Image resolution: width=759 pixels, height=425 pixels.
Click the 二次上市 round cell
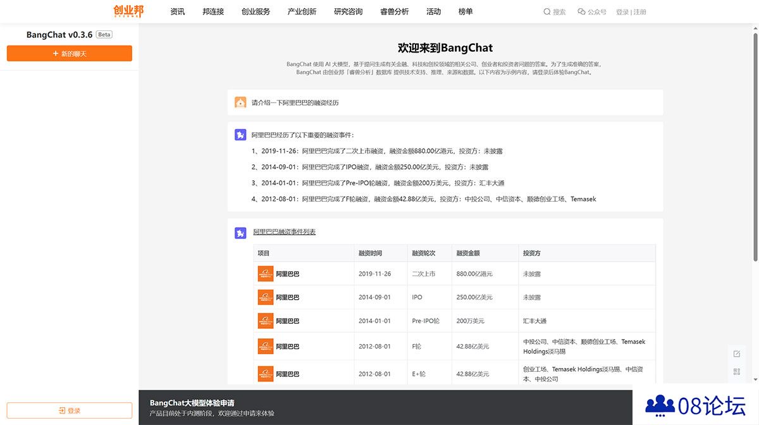(x=424, y=274)
